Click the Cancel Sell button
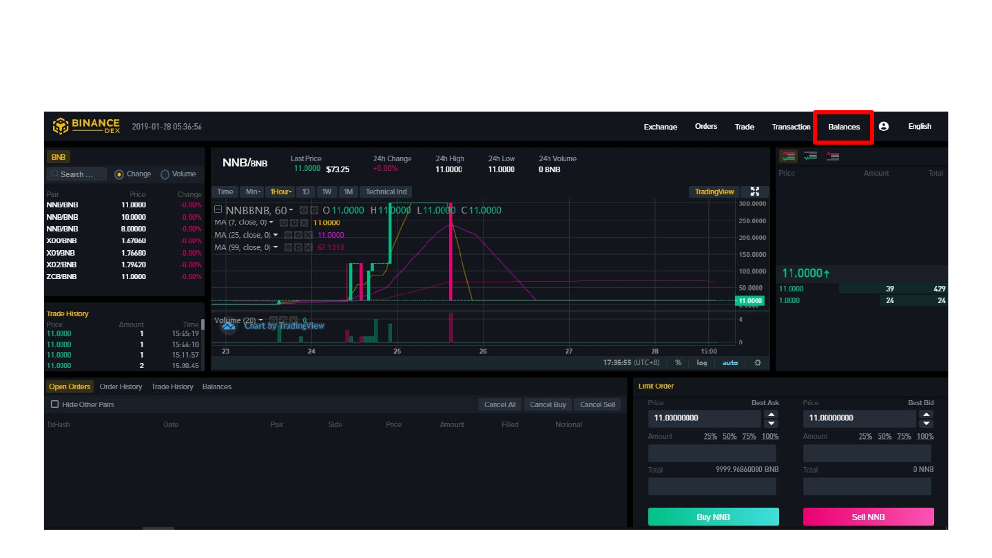Viewport: 992px width, 558px height. (x=597, y=404)
